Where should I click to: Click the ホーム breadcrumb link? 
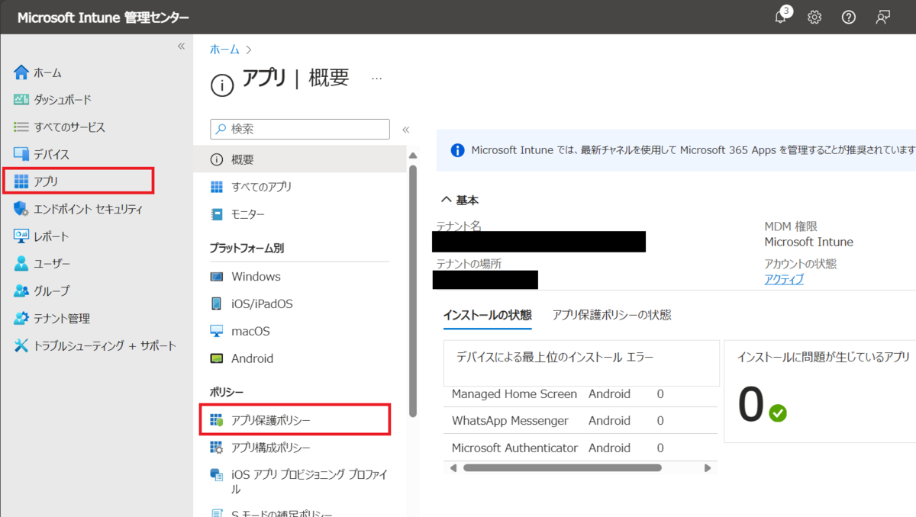click(224, 49)
